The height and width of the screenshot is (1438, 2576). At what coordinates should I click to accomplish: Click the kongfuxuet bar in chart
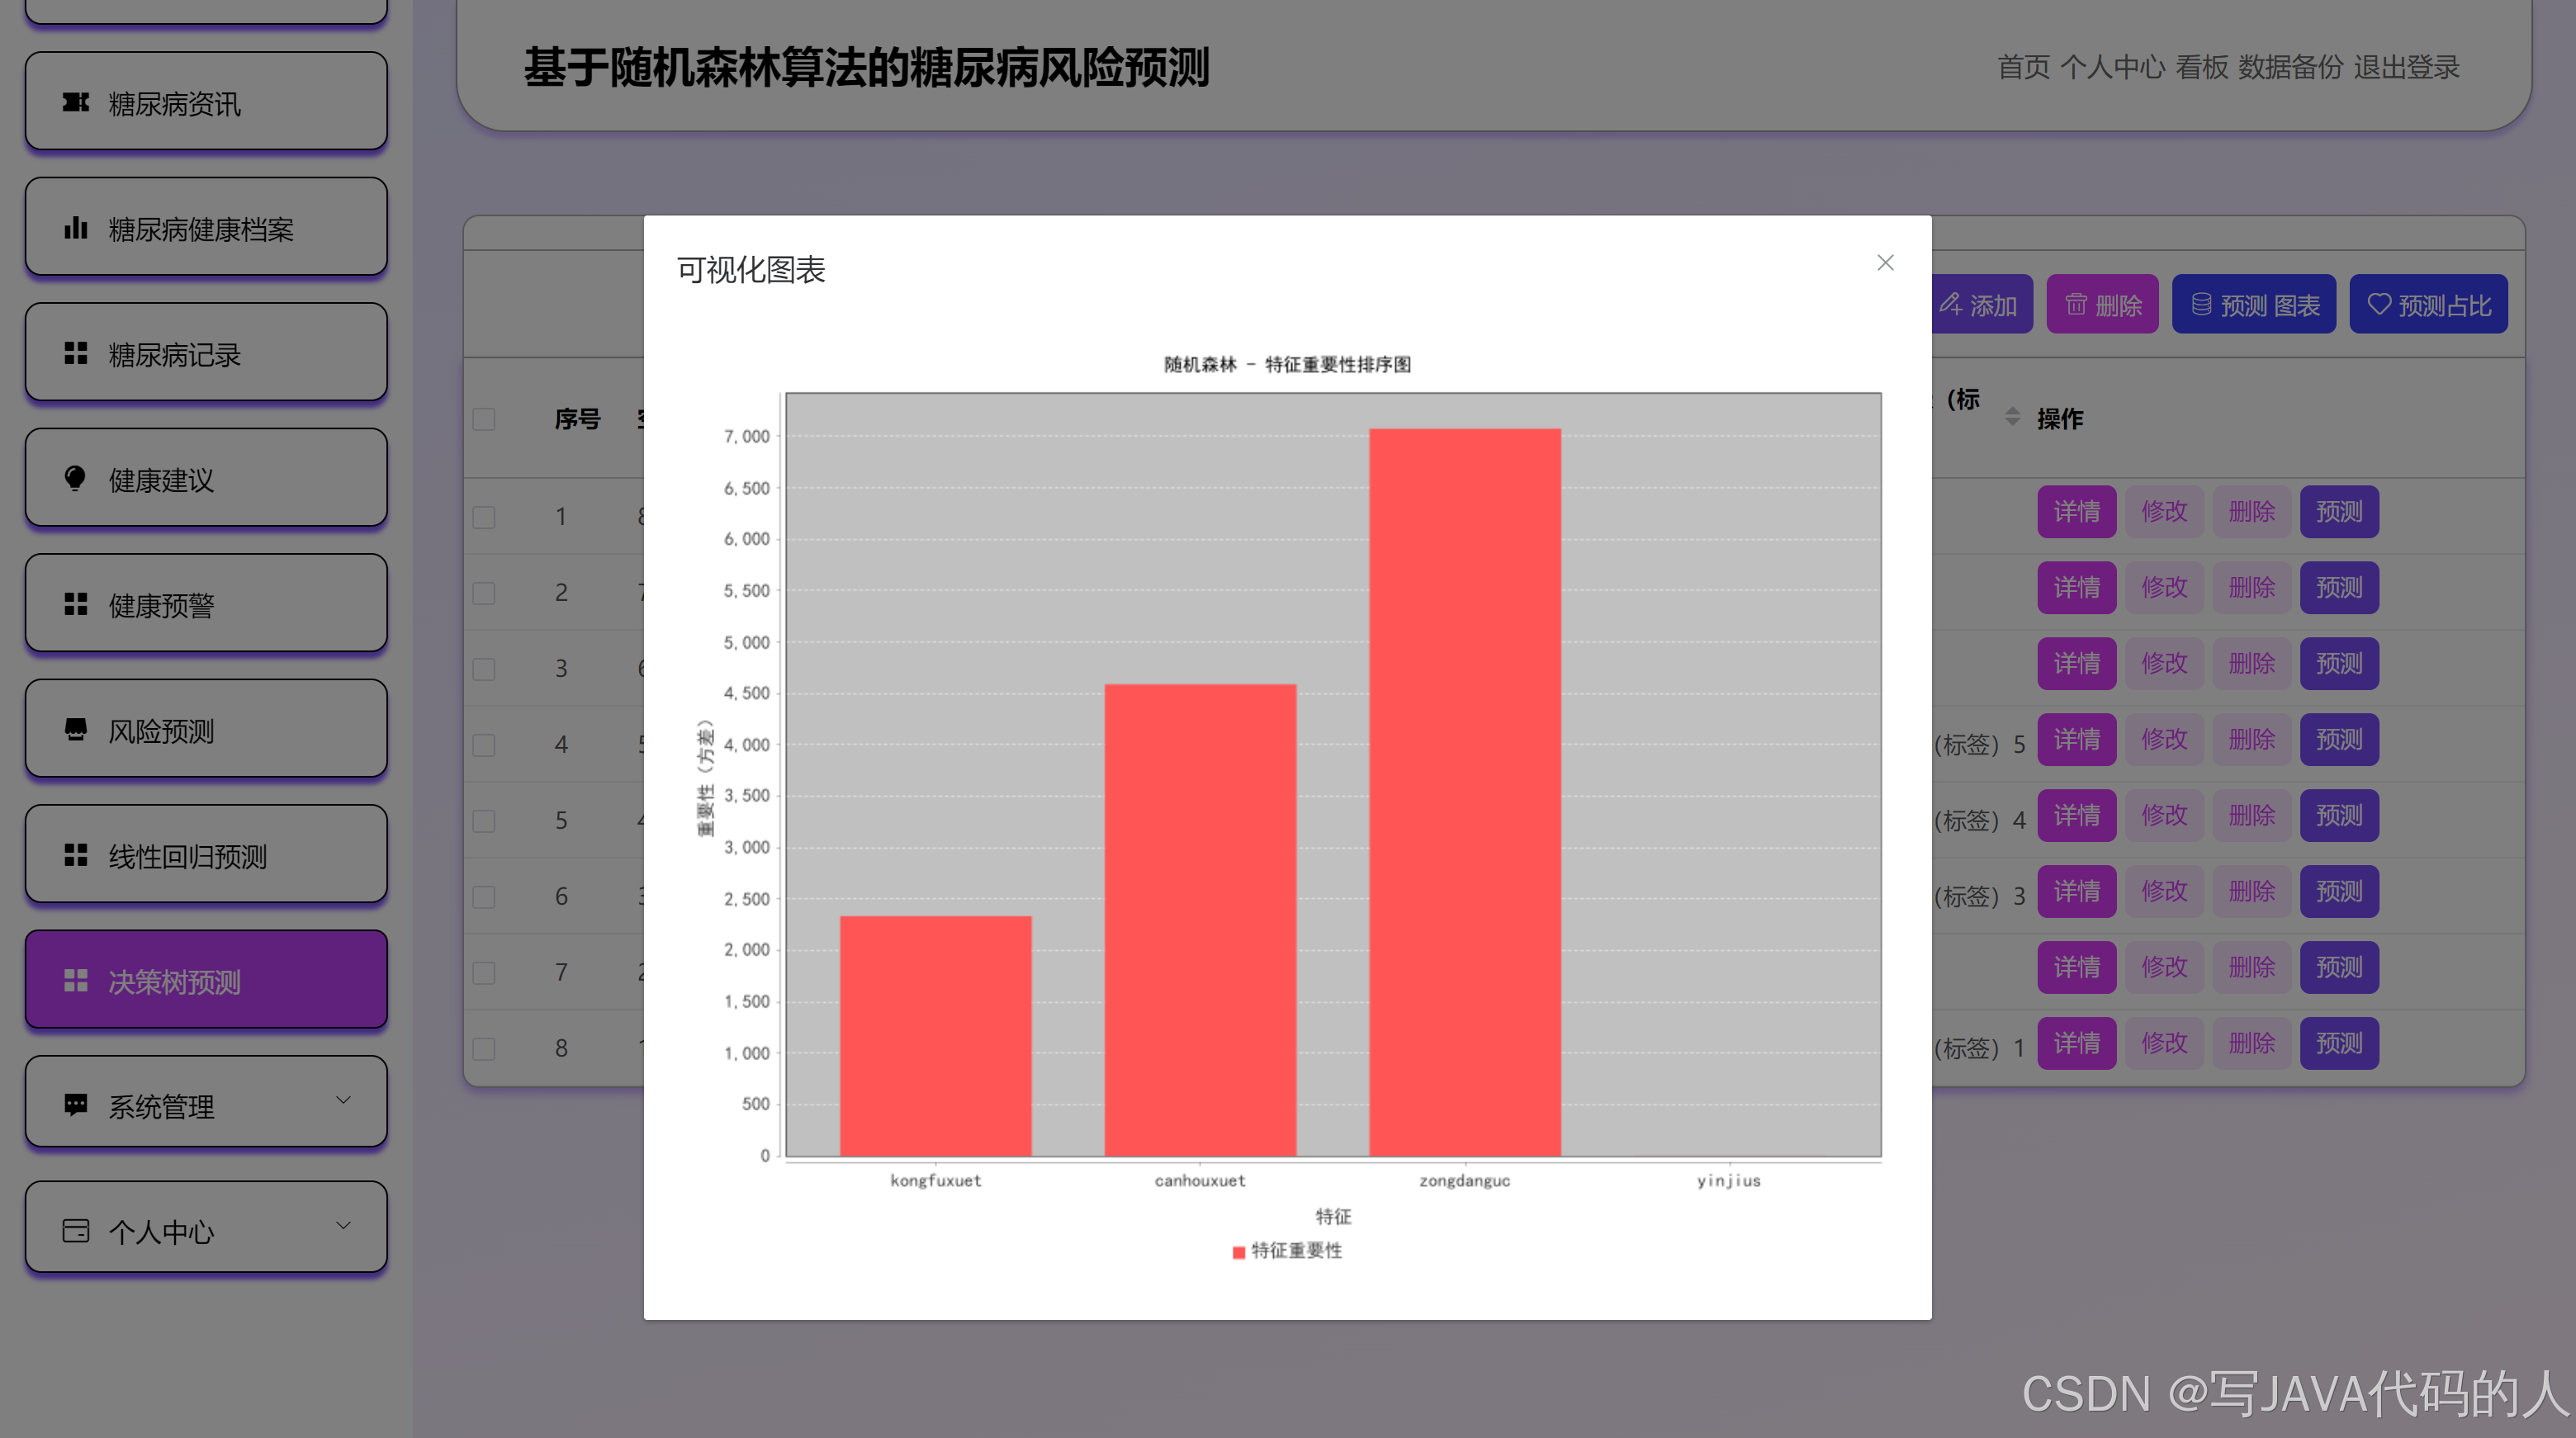(x=935, y=1036)
